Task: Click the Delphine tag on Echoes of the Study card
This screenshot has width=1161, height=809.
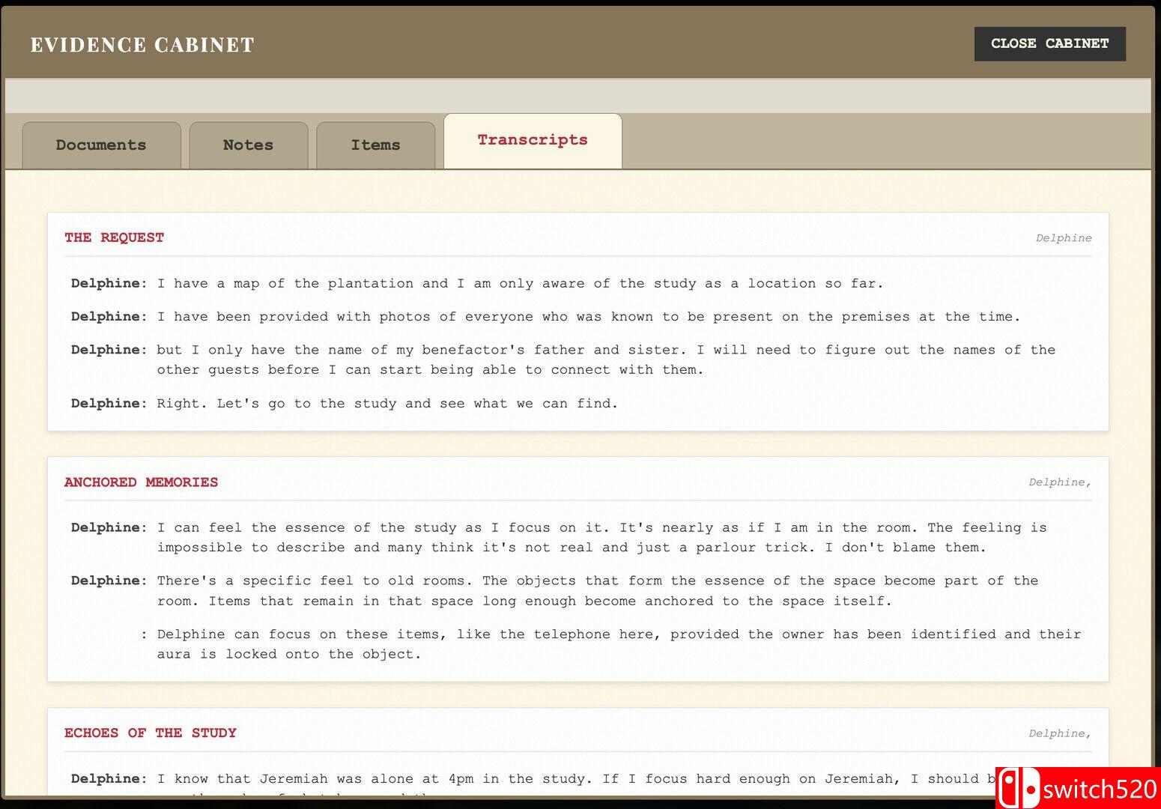Action: [x=1060, y=733]
